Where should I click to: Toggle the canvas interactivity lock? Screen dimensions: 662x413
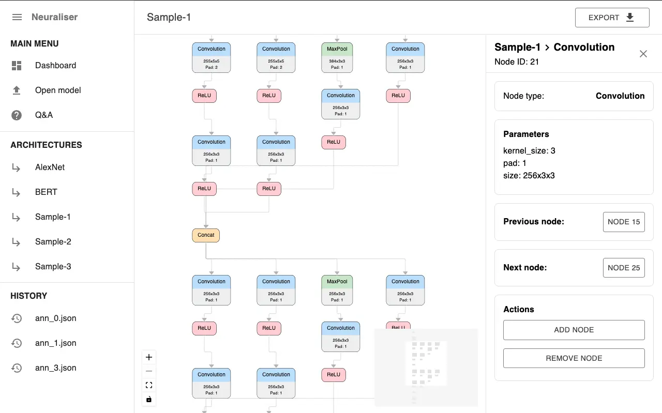pyautogui.click(x=149, y=399)
